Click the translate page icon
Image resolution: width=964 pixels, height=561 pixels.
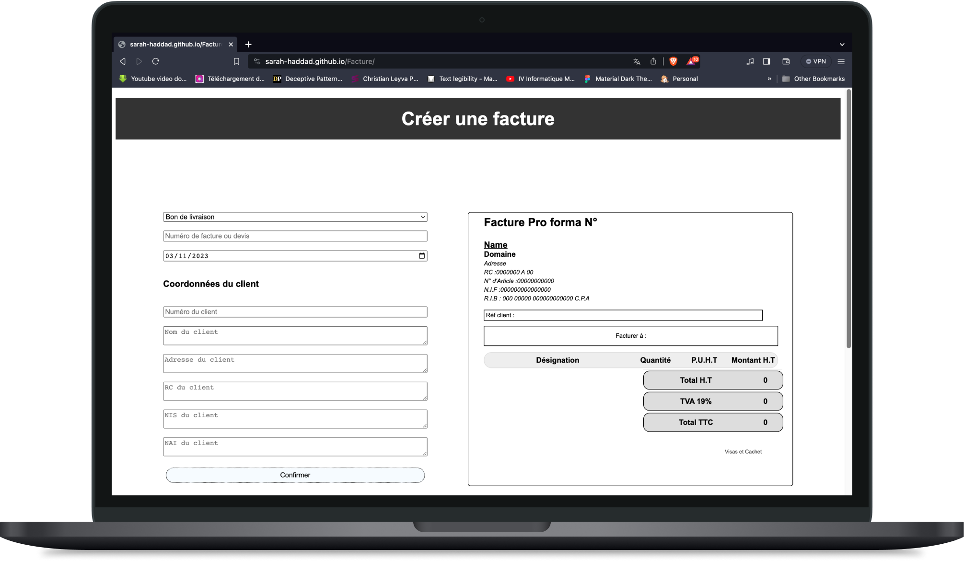pyautogui.click(x=637, y=61)
